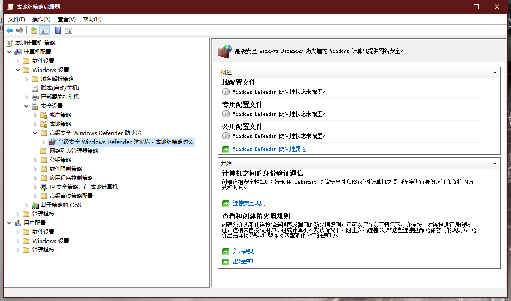Click the green arrow icon beside 入站规则

click(x=226, y=252)
